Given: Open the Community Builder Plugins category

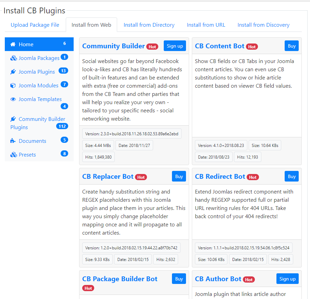Looking at the screenshot, I should (39, 123).
